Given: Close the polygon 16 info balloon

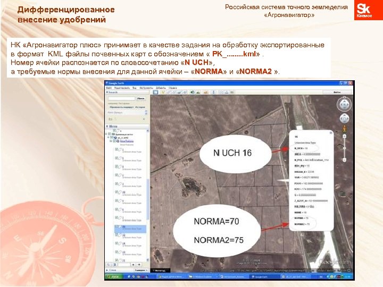Looking at the screenshot, I should click(x=331, y=133).
